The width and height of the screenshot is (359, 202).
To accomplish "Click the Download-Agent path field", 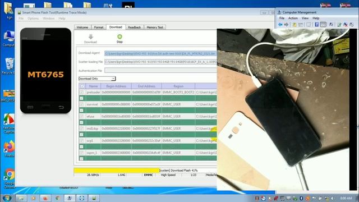I will click(x=160, y=53).
